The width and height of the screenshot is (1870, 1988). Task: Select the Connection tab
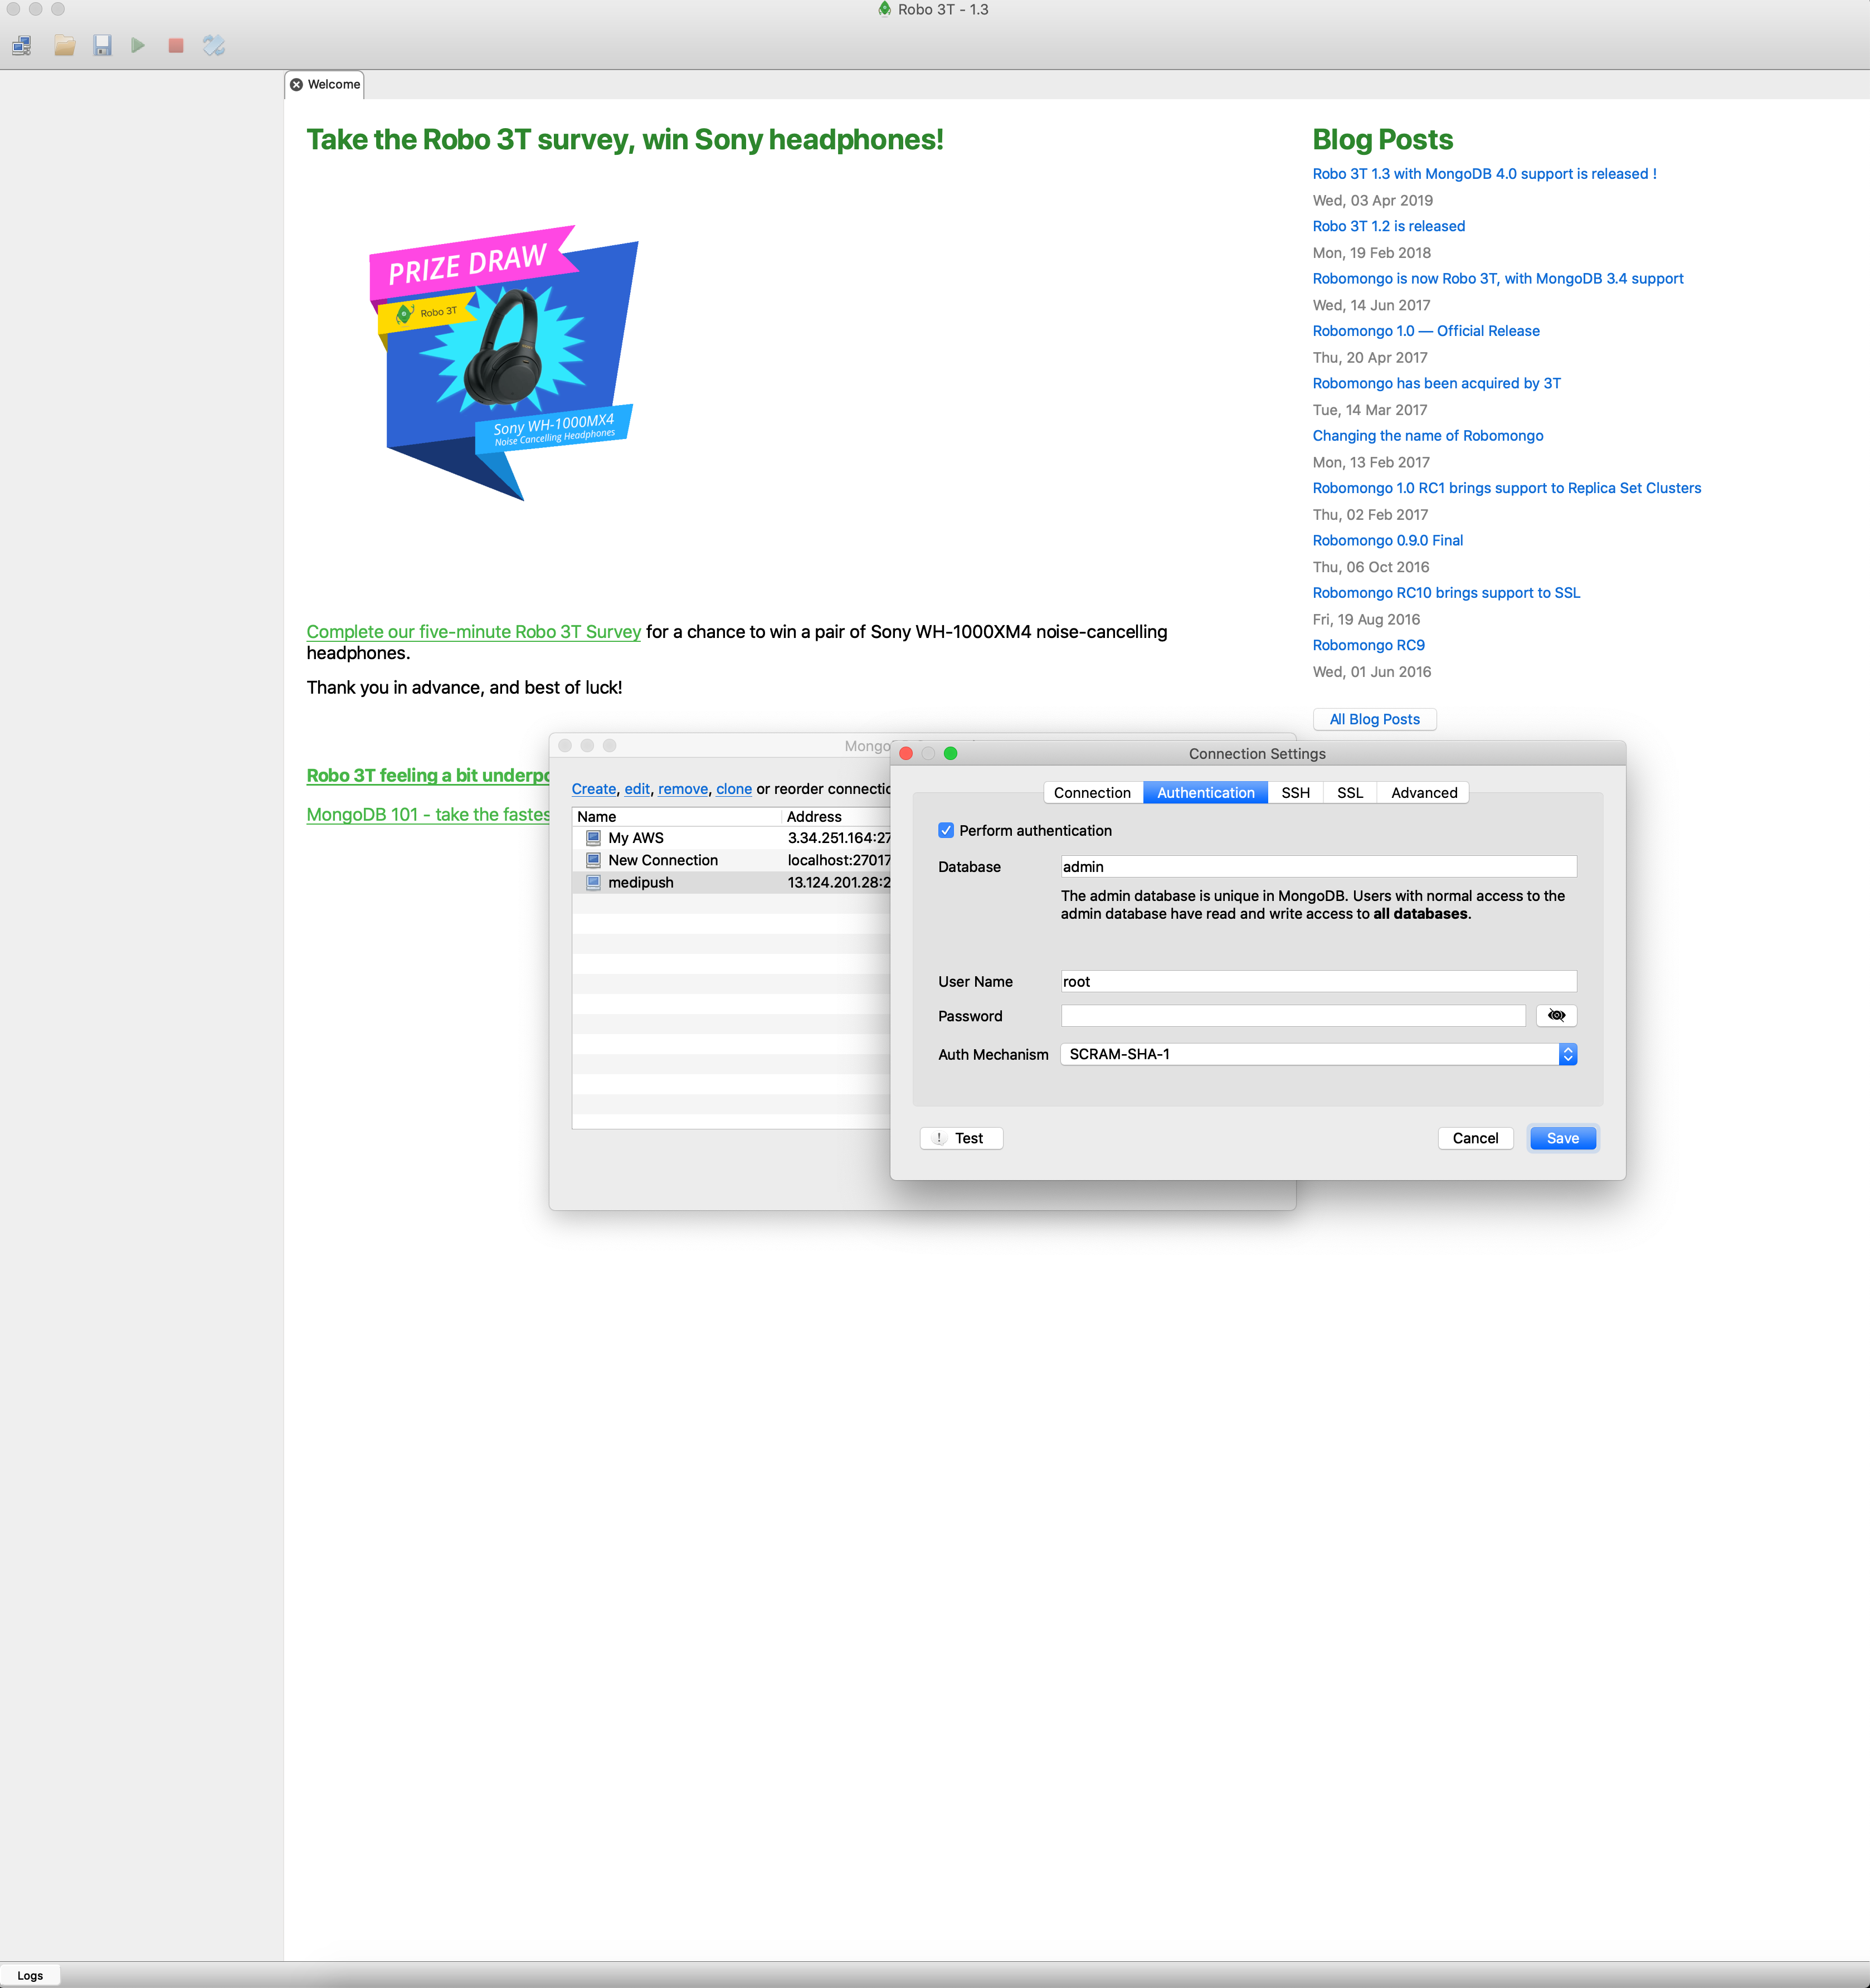1091,792
